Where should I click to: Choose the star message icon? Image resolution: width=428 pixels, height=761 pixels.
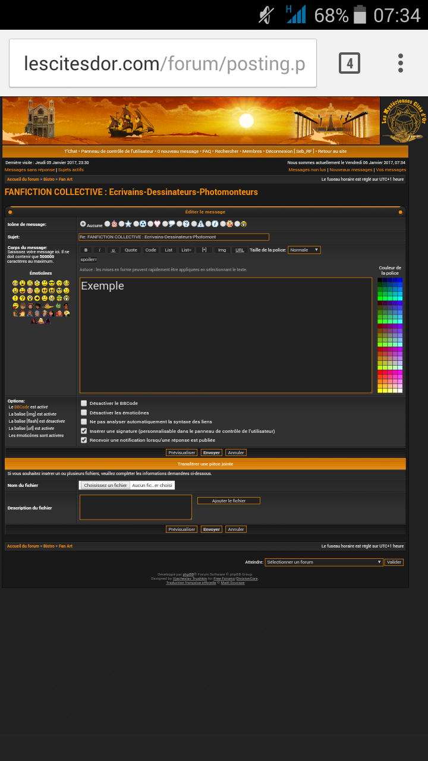[128, 224]
